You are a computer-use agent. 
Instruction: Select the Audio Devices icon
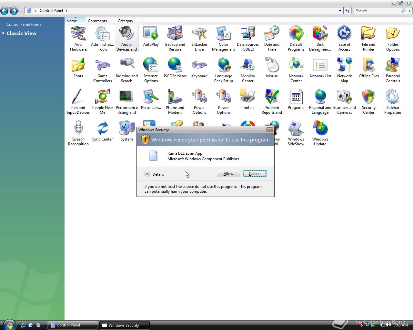point(126,39)
